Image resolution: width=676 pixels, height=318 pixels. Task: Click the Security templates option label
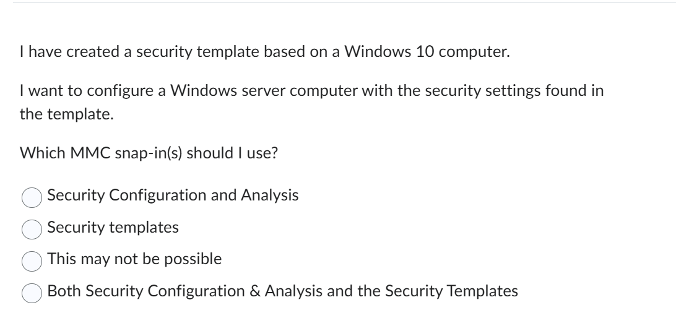[x=113, y=228]
